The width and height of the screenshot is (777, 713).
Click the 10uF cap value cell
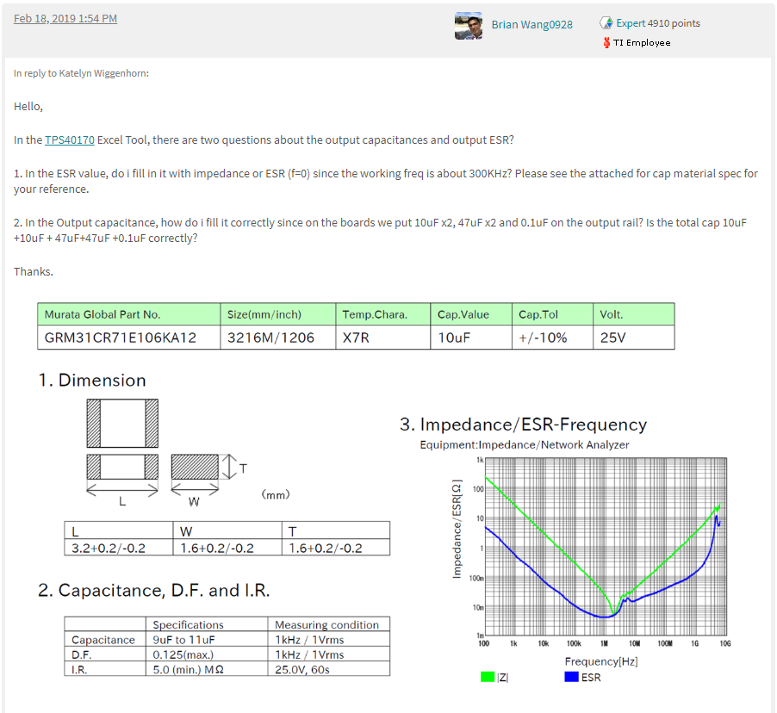(470, 338)
